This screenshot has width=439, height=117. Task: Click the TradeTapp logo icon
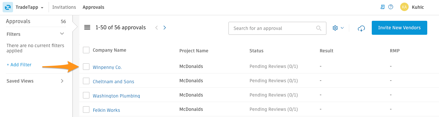8,7
